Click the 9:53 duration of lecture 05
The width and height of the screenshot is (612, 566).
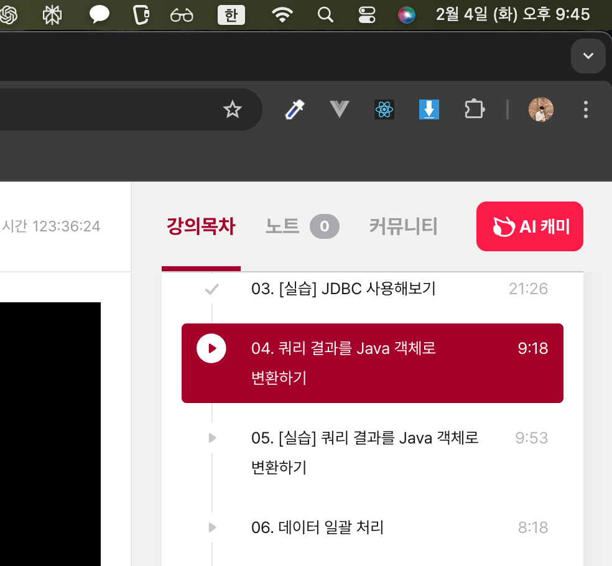531,438
